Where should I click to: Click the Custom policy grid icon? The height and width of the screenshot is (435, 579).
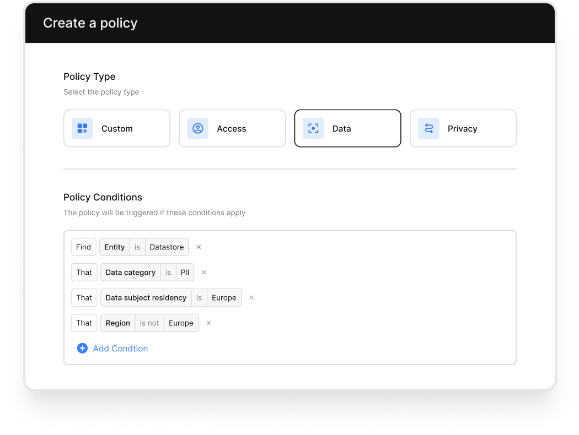tap(82, 128)
